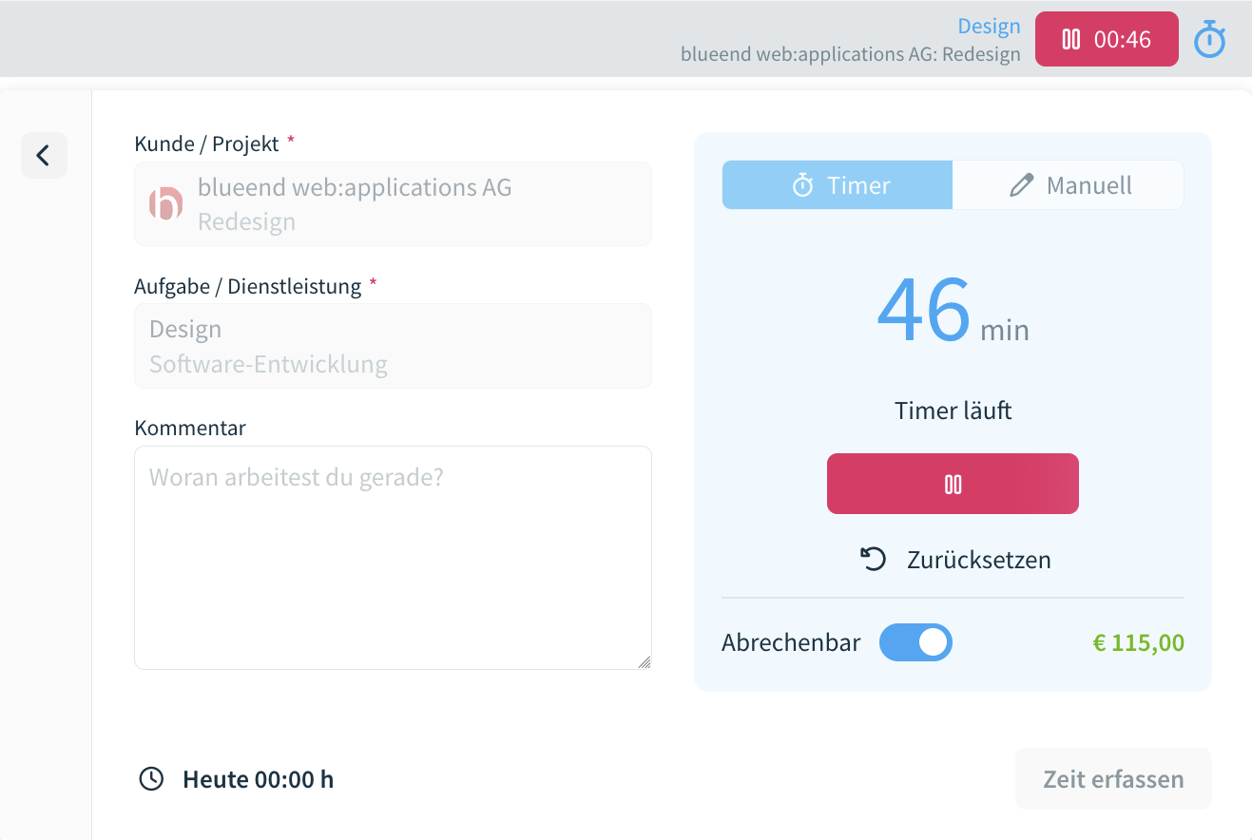The width and height of the screenshot is (1252, 840).
Task: Click the € 115,00 amount
Action: [1139, 642]
